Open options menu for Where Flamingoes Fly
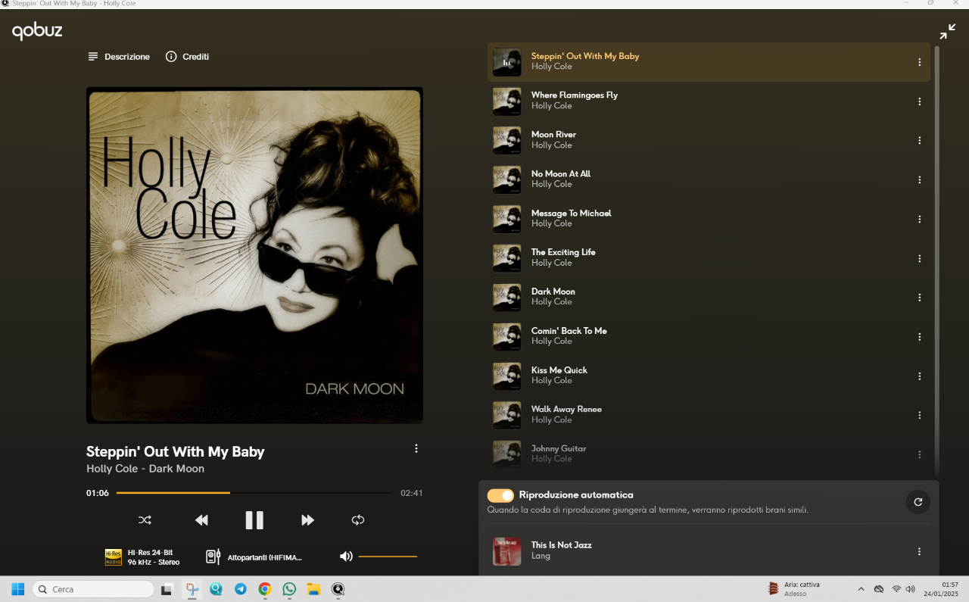The width and height of the screenshot is (969, 602). [x=920, y=101]
